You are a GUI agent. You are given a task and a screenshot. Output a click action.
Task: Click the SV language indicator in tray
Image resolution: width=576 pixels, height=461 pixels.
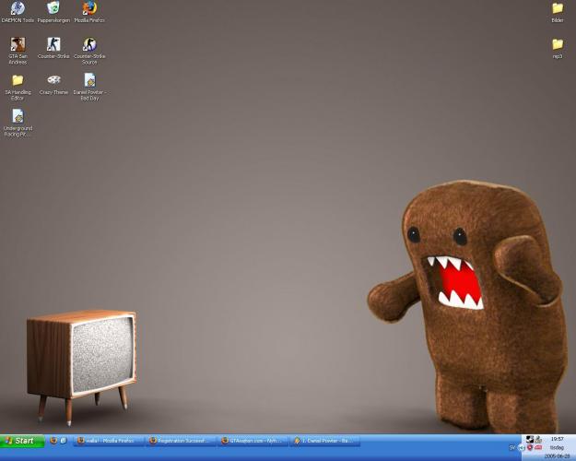click(x=512, y=447)
